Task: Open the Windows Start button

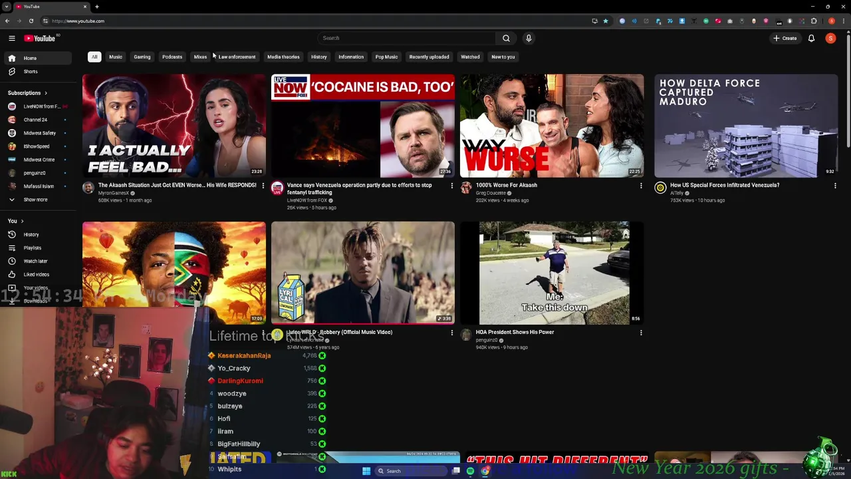Action: click(366, 471)
